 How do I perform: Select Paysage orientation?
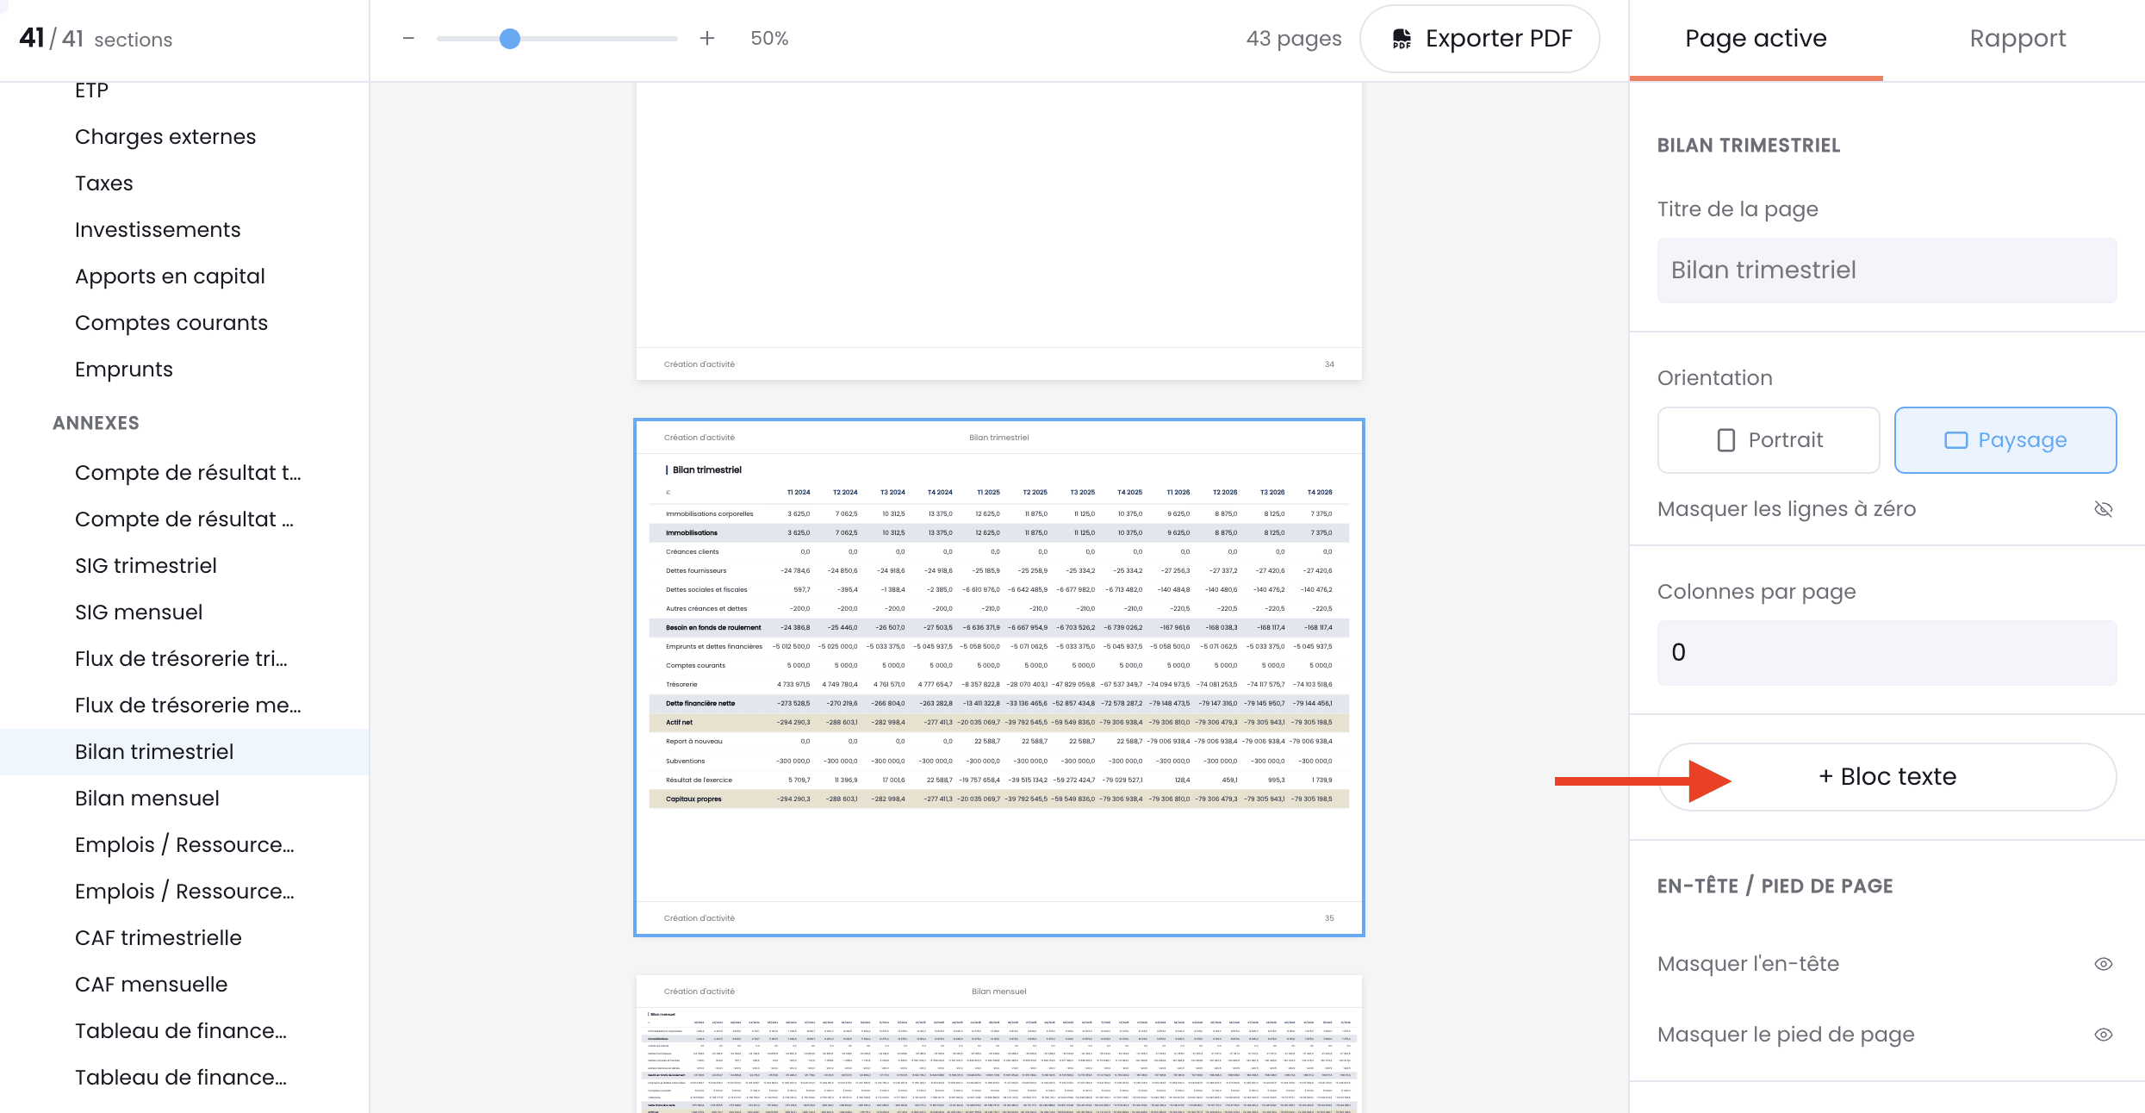point(2005,440)
